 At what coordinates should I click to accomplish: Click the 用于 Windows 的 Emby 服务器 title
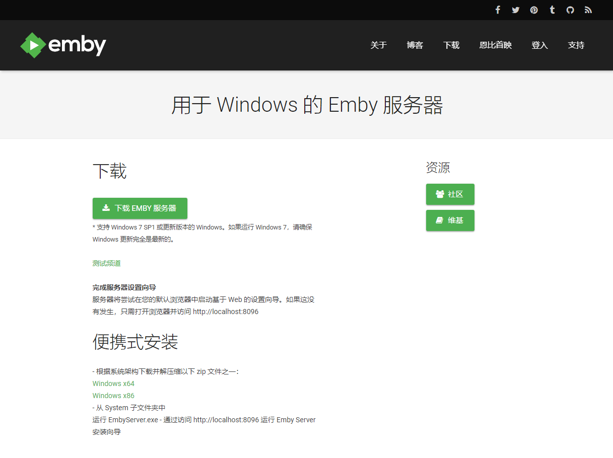click(307, 105)
